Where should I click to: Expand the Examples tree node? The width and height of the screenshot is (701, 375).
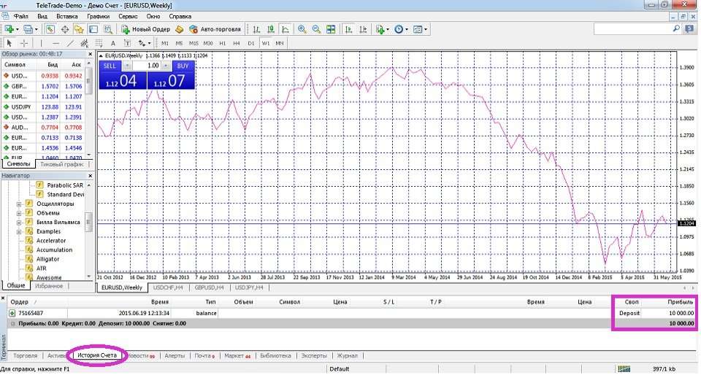click(19, 232)
